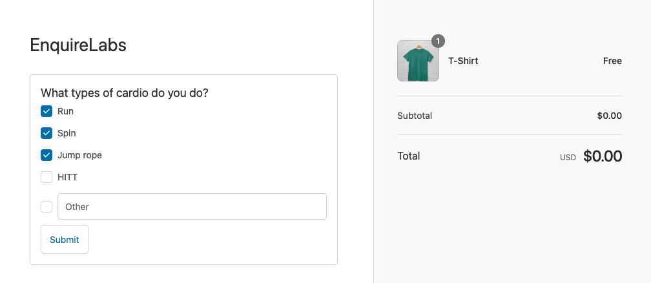Click the Spin option label
This screenshot has height=283, width=651.
pyautogui.click(x=67, y=133)
